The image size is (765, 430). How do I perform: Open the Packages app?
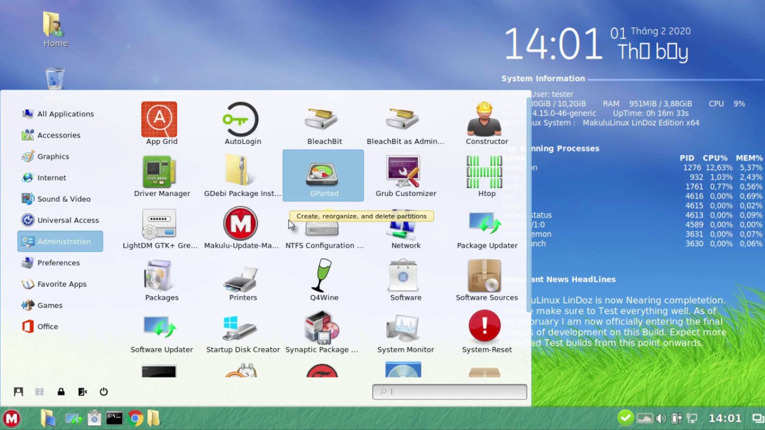(x=161, y=280)
